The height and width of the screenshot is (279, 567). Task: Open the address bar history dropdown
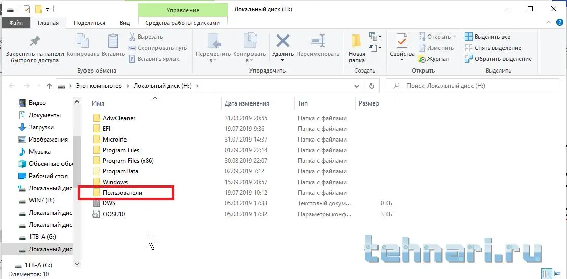coord(357,86)
